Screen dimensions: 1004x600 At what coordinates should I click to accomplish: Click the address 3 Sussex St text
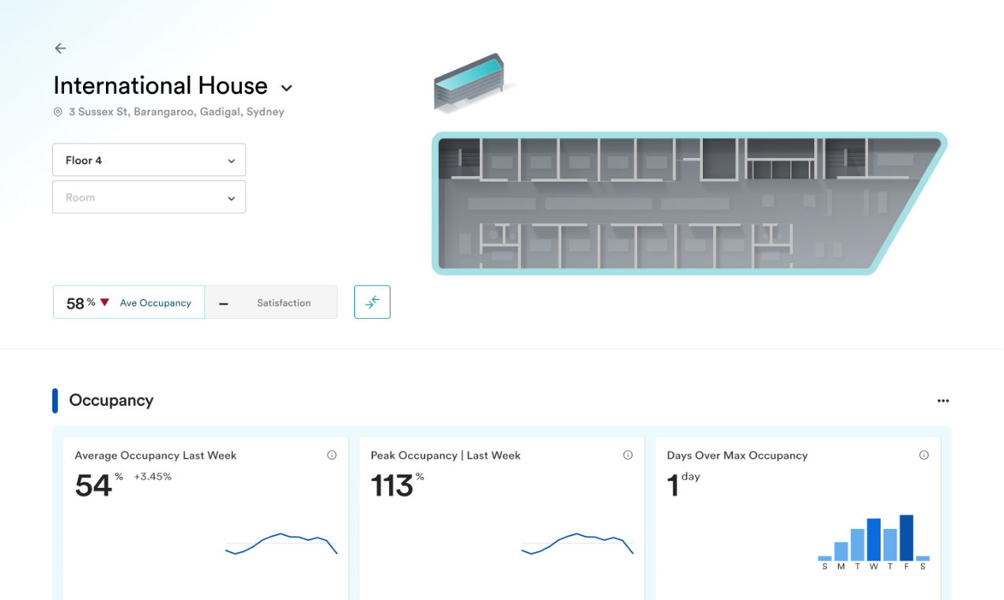[x=176, y=112]
